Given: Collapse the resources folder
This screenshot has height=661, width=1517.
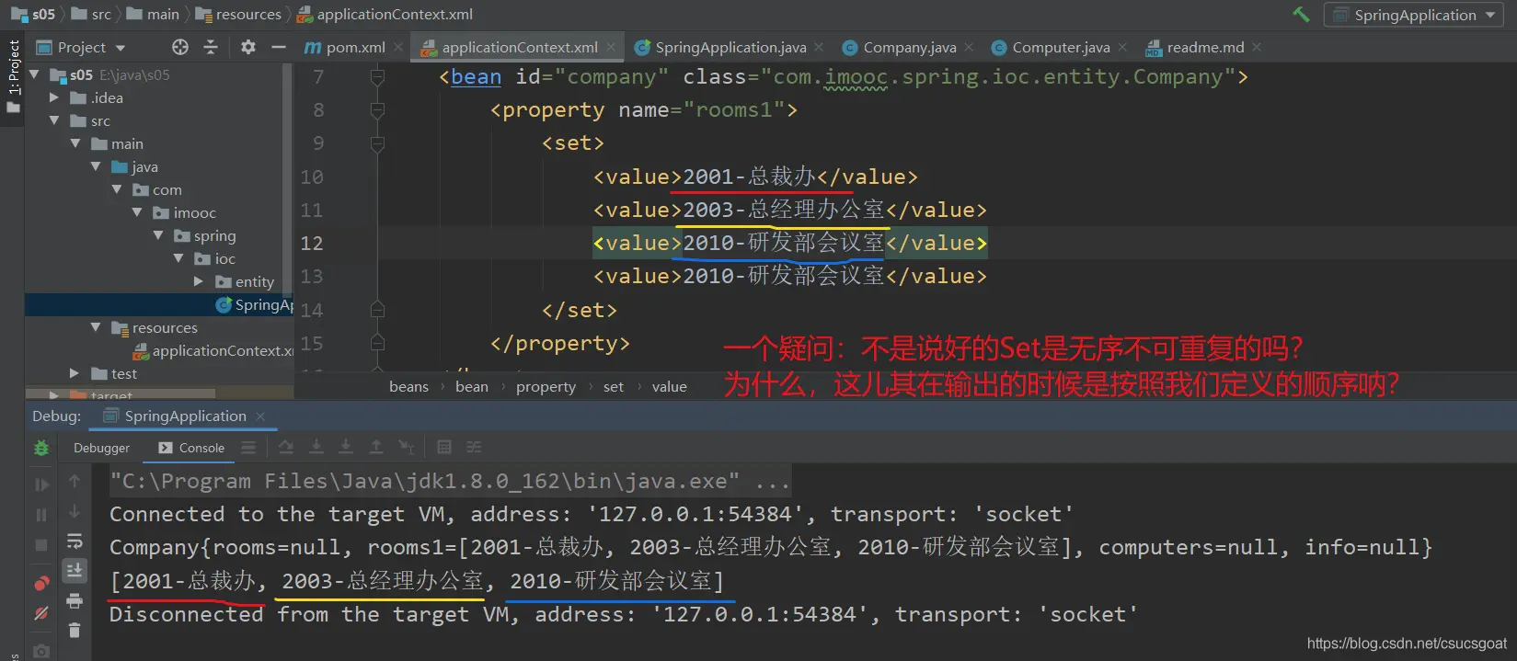Looking at the screenshot, I should 96,327.
